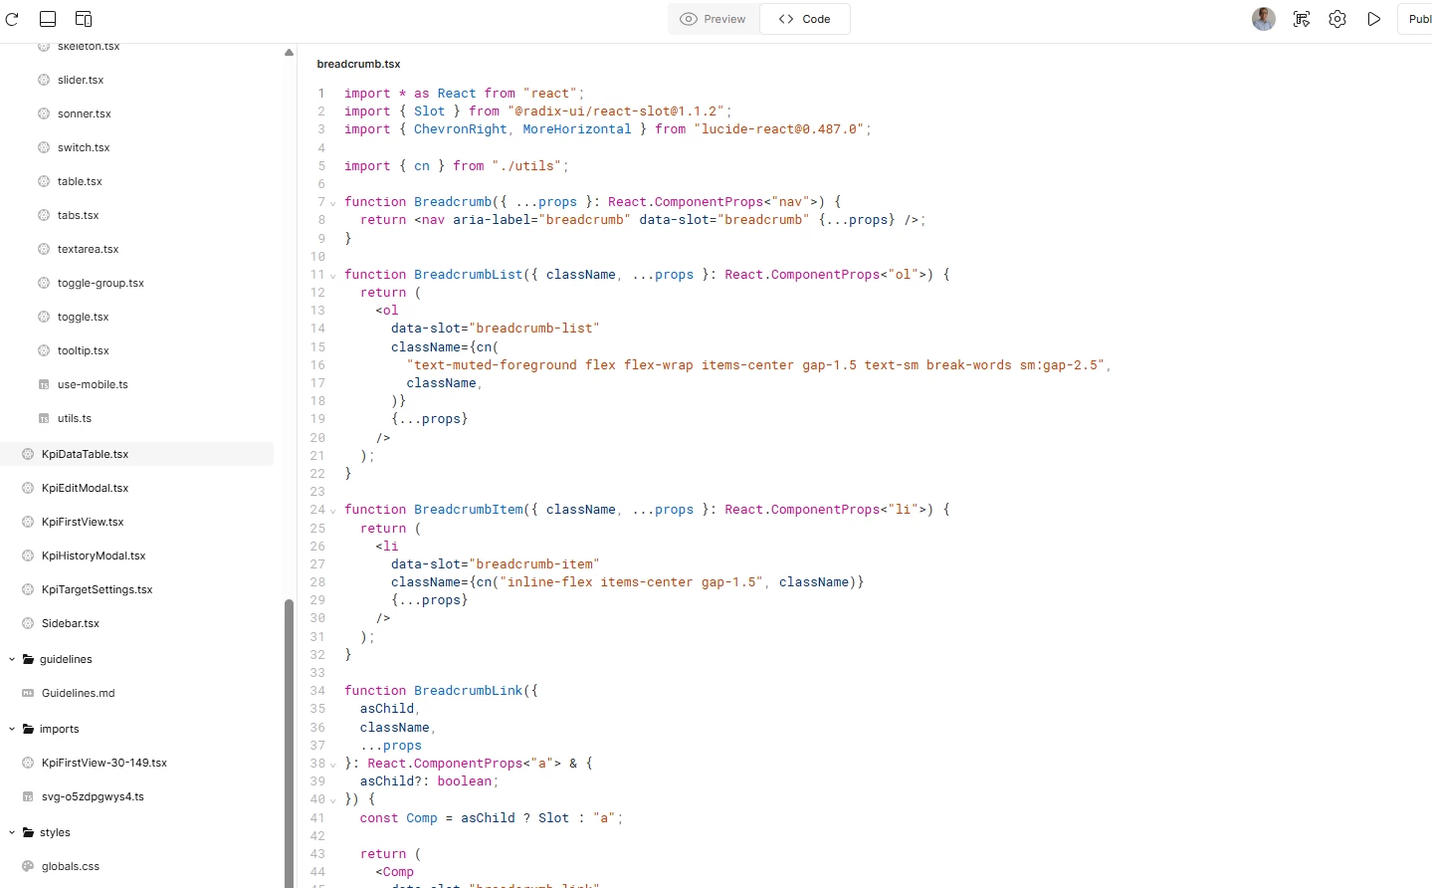Click the guidelines folder icon
Viewport: 1432px width, 888px height.
(29, 659)
